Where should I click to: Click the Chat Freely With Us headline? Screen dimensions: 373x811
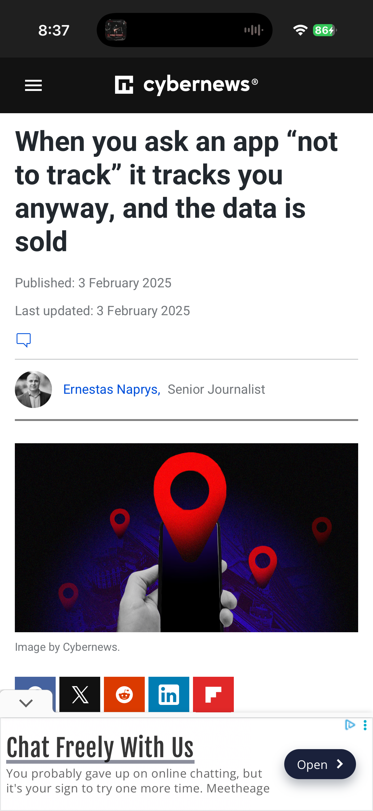[x=101, y=746]
